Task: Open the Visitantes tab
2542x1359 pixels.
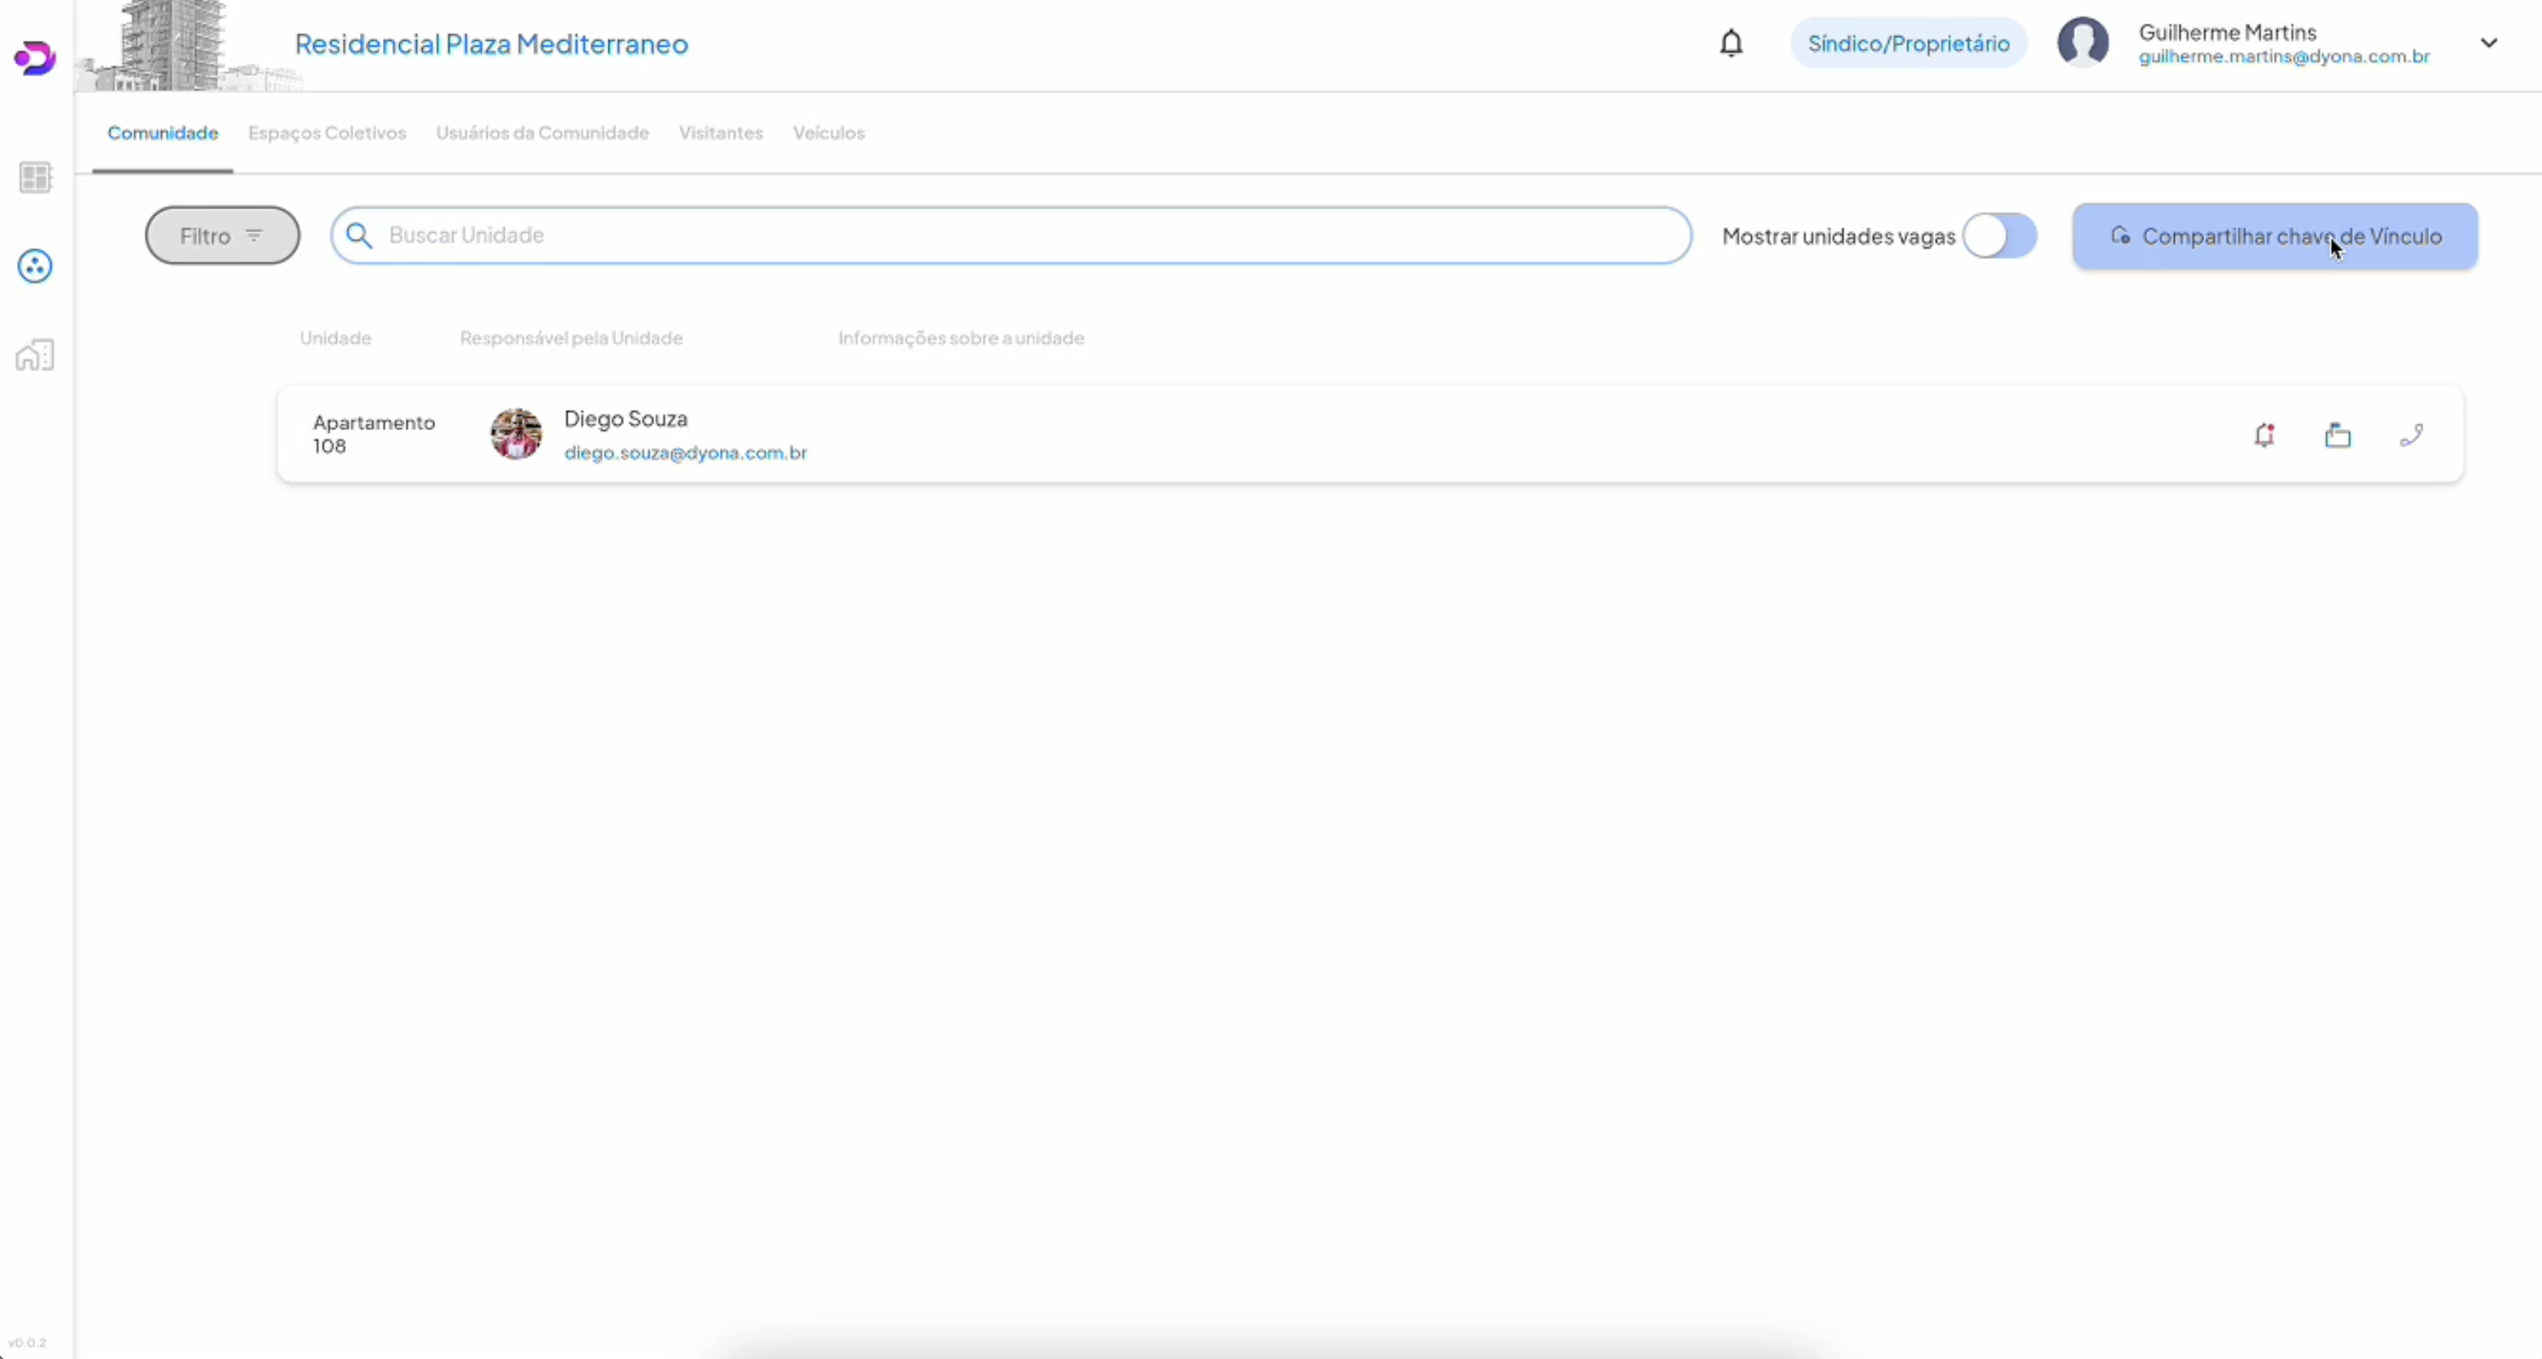Action: coord(721,133)
